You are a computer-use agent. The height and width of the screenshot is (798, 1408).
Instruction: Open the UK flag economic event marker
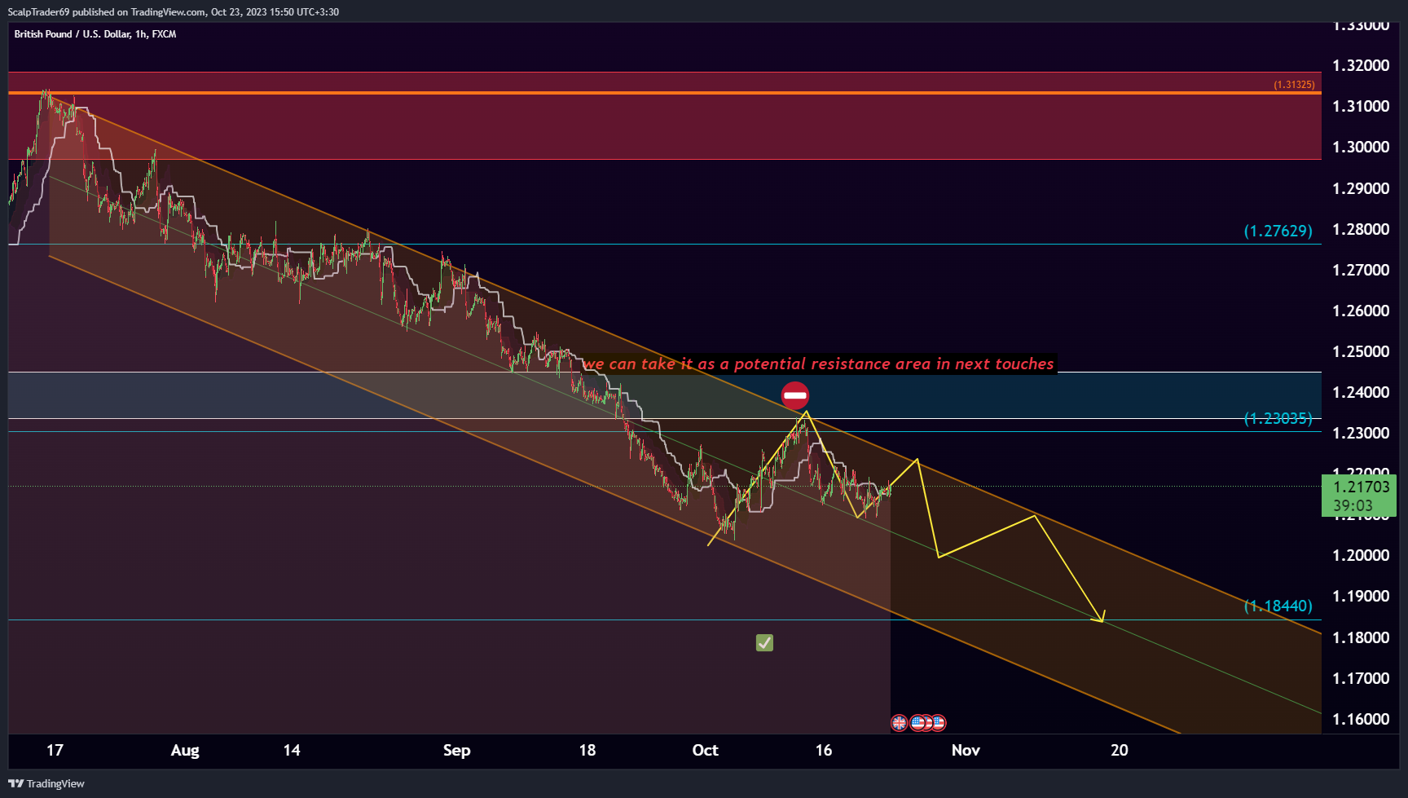click(x=899, y=722)
